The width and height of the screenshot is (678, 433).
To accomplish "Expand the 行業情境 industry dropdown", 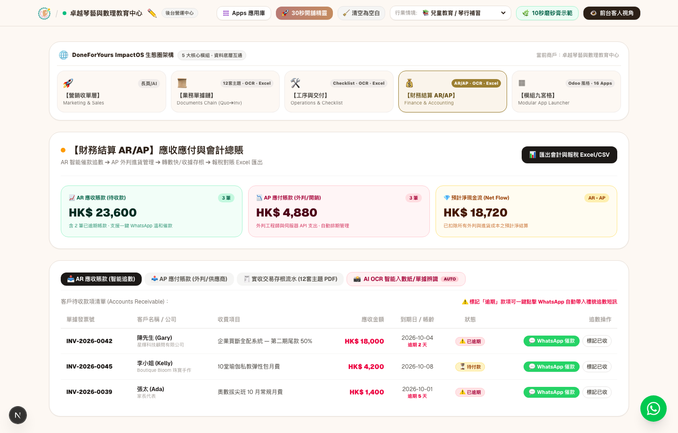I will pos(450,13).
